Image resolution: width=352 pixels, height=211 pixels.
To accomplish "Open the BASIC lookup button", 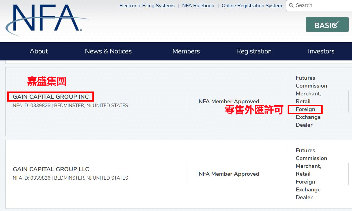I will click(327, 25).
